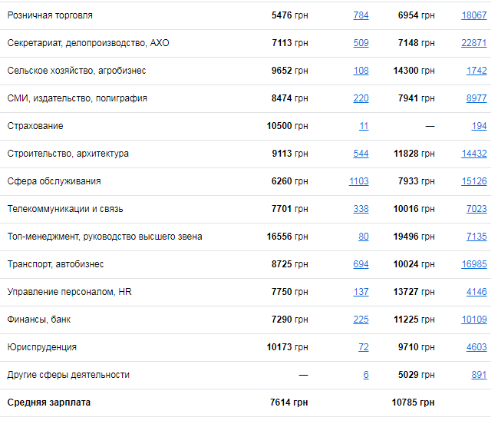The height and width of the screenshot is (424, 498).
Task: Click the 7135 link in the Топ-менеджмент row
Action: coord(477,237)
